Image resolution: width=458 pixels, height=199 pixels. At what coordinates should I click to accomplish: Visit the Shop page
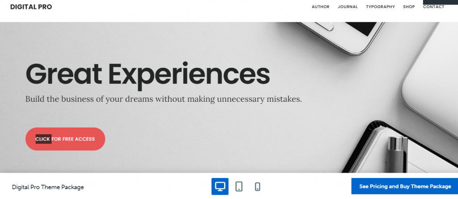click(409, 7)
